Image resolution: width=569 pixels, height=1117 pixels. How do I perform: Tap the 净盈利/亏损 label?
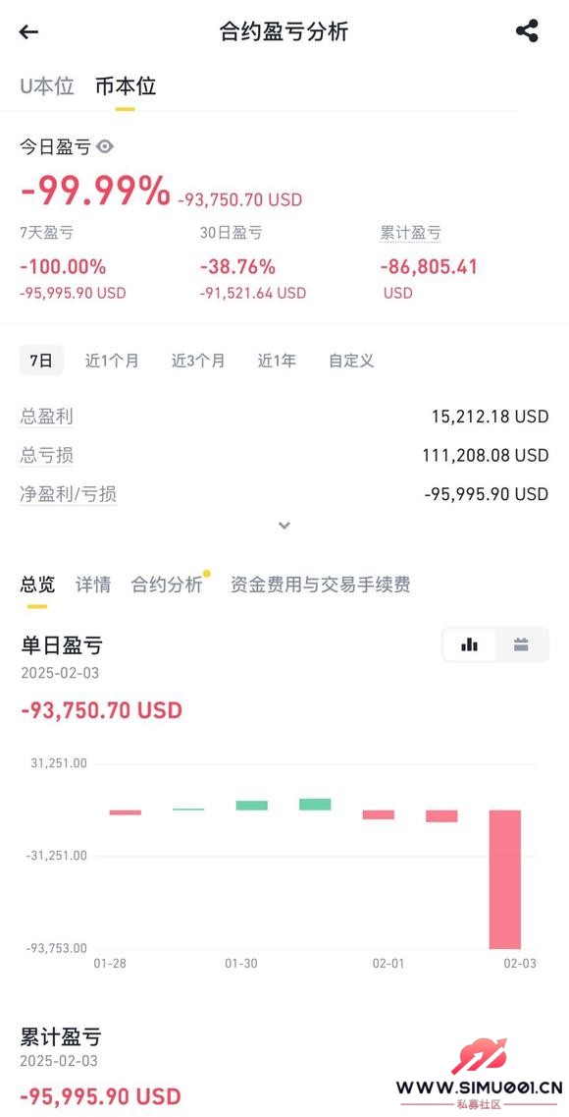click(x=69, y=494)
